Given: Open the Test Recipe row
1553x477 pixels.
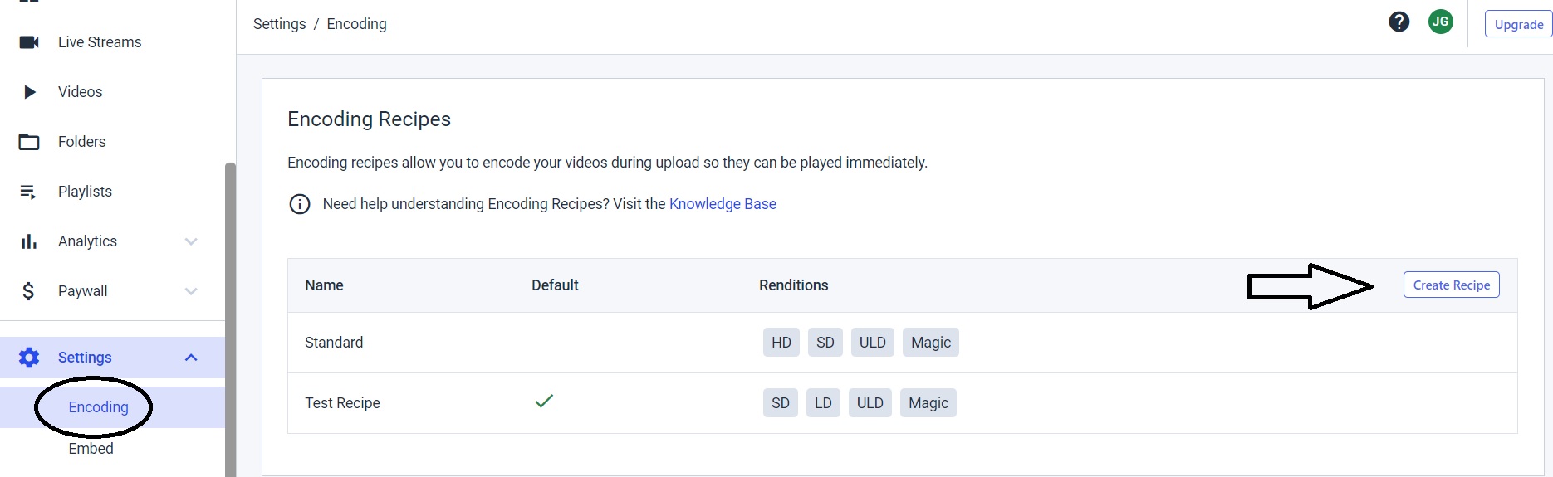Looking at the screenshot, I should click(x=902, y=403).
